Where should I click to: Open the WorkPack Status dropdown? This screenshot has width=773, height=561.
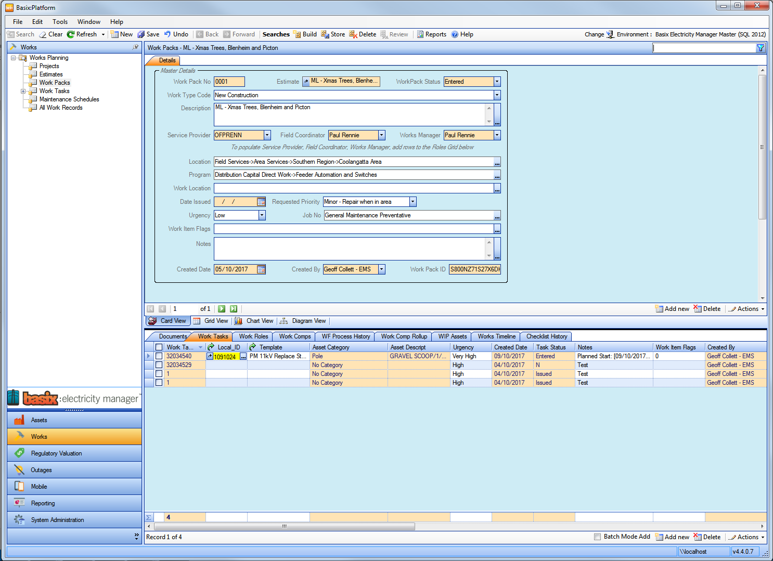click(x=497, y=81)
